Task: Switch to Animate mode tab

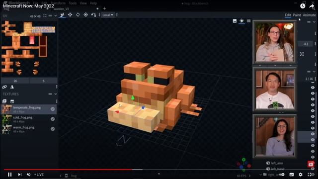Action: coord(309,15)
